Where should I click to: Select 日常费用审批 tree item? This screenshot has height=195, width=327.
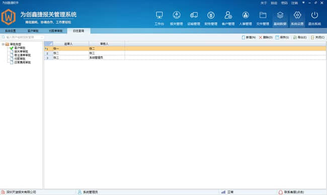point(23,62)
